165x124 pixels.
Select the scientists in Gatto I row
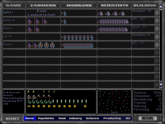[111, 13]
